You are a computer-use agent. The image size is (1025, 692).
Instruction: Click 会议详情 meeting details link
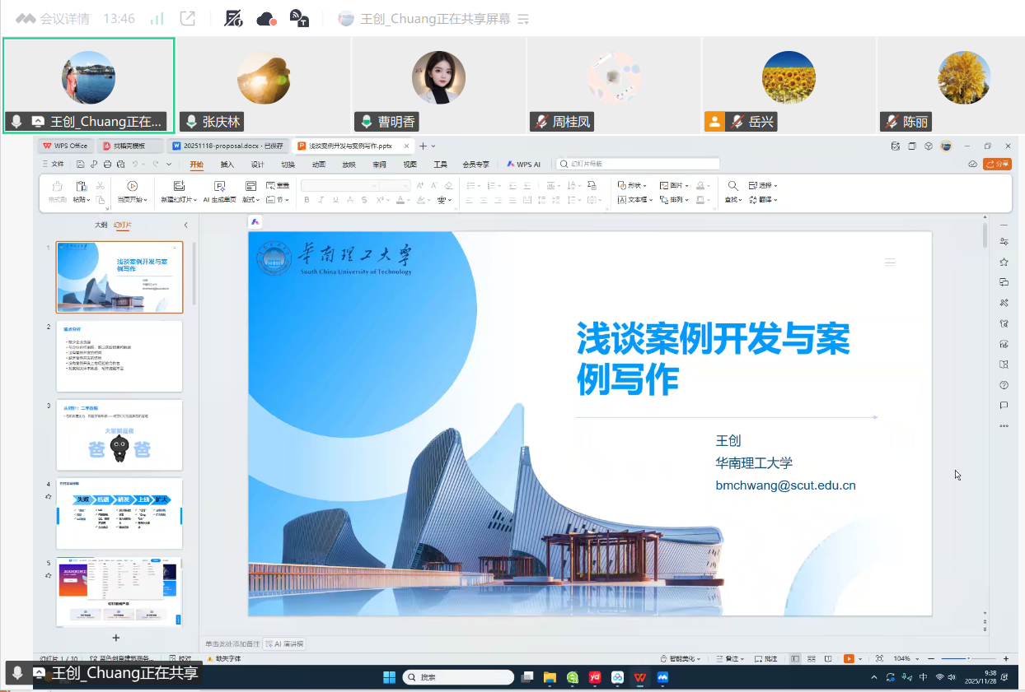pos(54,19)
